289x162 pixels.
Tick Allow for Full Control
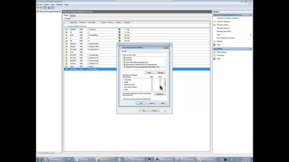point(152,80)
